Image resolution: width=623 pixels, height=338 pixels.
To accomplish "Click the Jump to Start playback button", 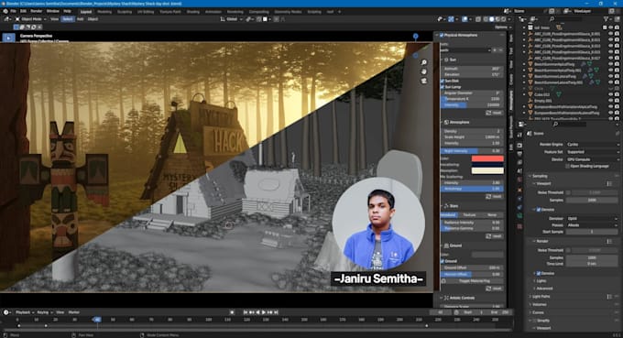I will point(246,312).
